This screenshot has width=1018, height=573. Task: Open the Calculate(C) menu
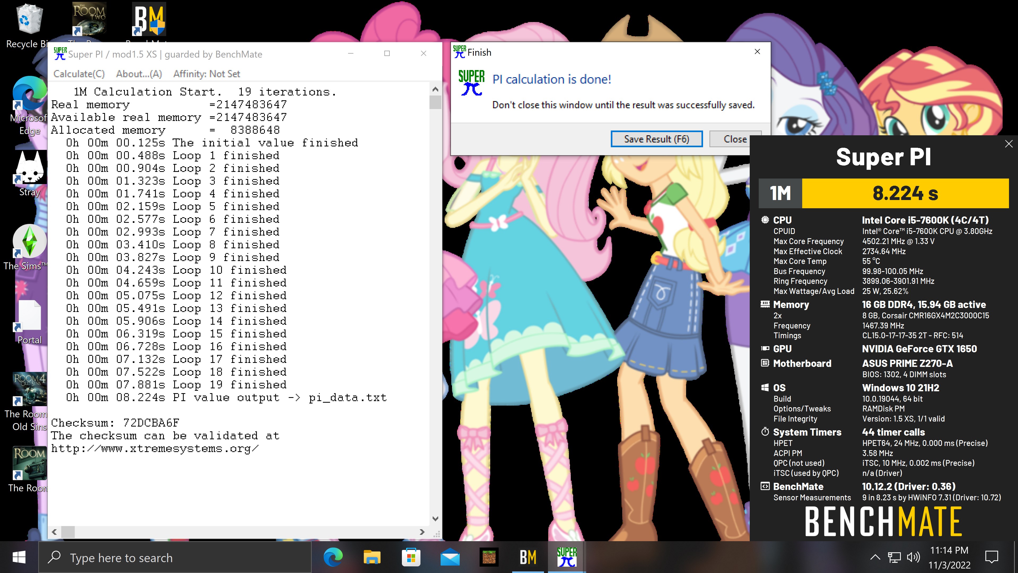coord(79,74)
